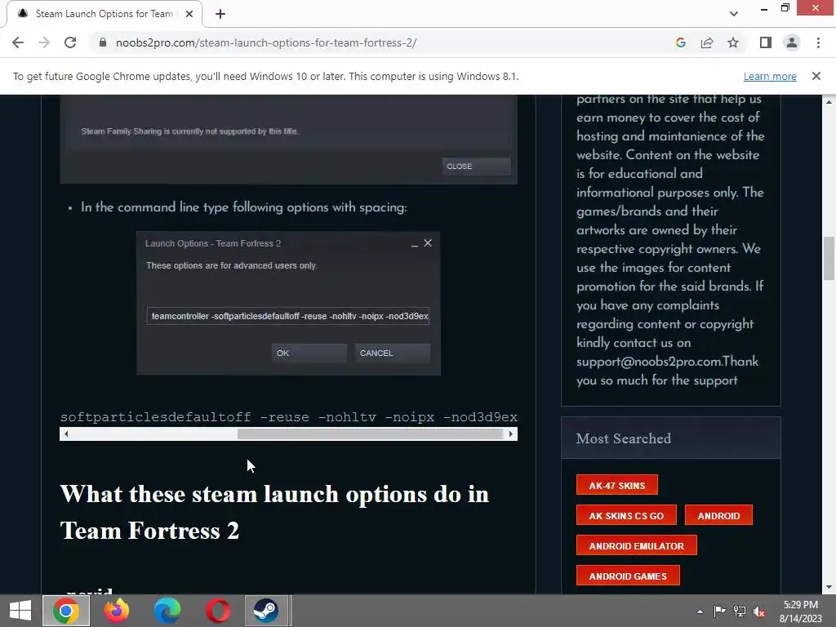
Task: Click the browser forward arrow
Action: (44, 42)
